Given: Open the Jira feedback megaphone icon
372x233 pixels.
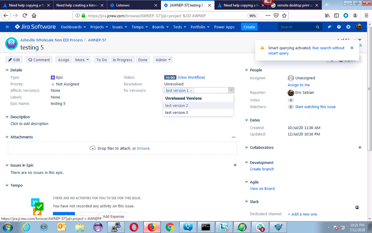Looking at the screenshot, I should tap(330, 27).
